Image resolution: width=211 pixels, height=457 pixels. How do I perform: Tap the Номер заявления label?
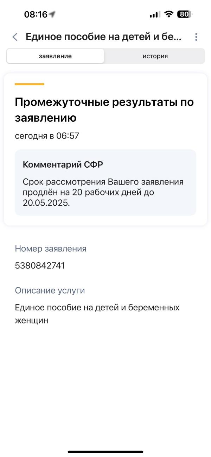click(x=51, y=249)
